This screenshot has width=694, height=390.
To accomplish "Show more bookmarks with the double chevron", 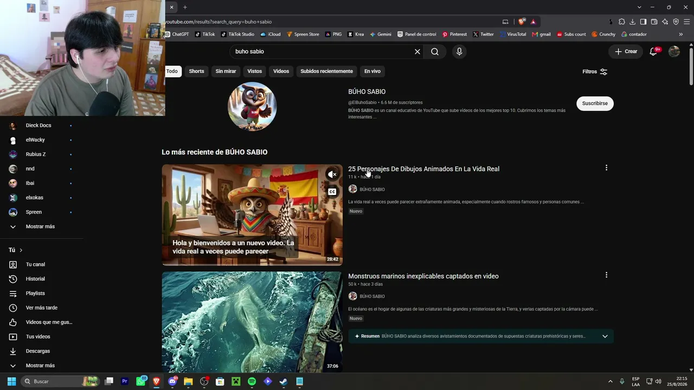I will pyautogui.click(x=681, y=34).
